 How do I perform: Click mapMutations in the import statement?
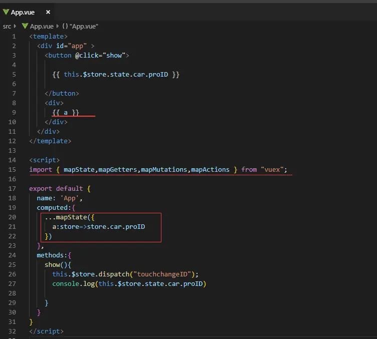[x=164, y=169]
